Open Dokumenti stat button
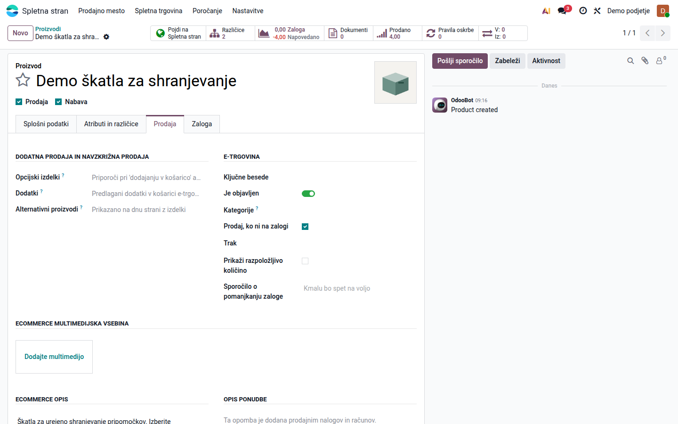The height and width of the screenshot is (424, 678). [349, 33]
